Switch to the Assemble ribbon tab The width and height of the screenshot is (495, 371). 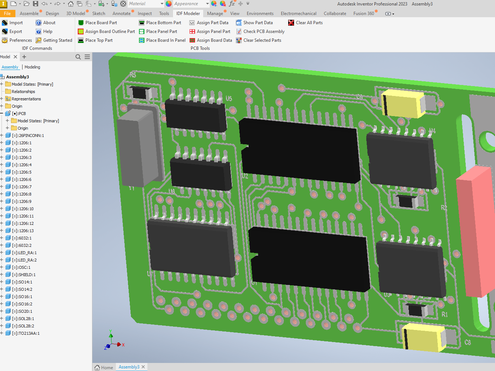point(29,14)
